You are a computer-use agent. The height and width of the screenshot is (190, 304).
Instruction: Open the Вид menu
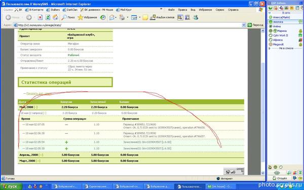193,10
